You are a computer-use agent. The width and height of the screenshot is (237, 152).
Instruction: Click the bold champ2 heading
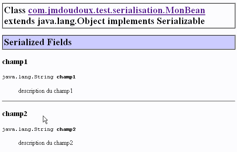(x=15, y=114)
